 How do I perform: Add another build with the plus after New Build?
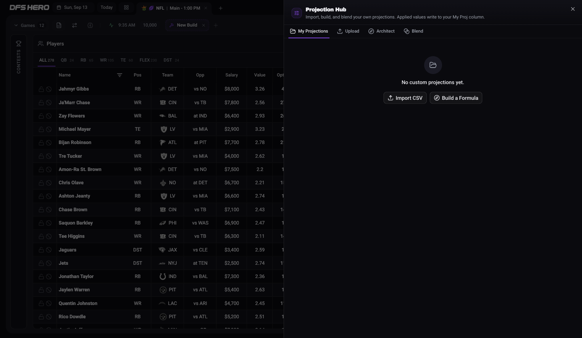click(x=216, y=25)
